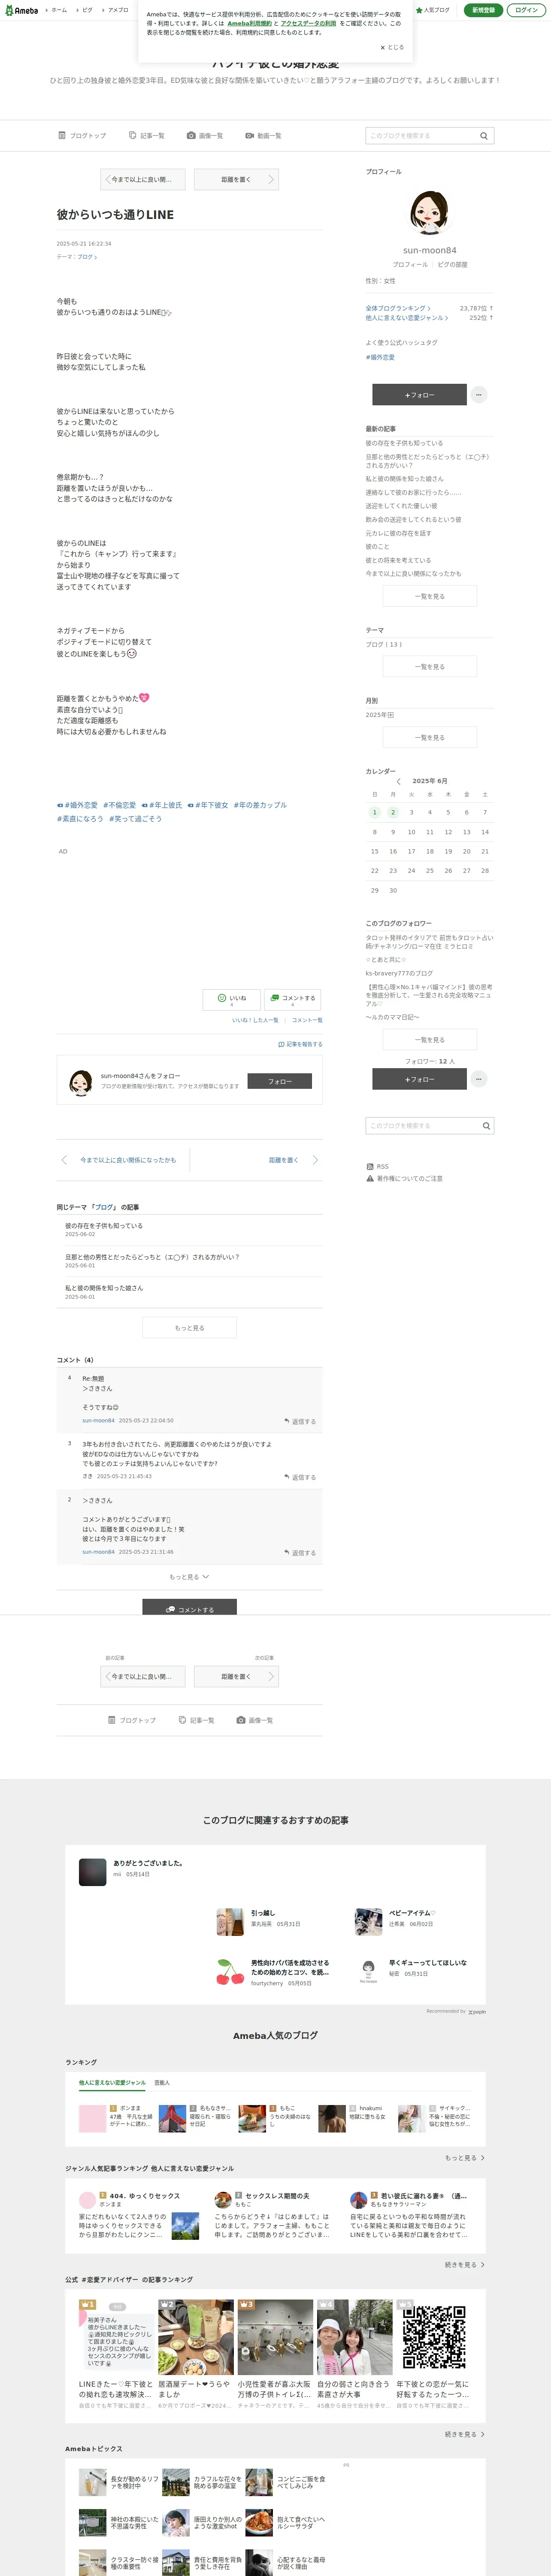Go to next article 距離を置く at top
Viewport: 551px width, 2576px height.
pos(236,180)
